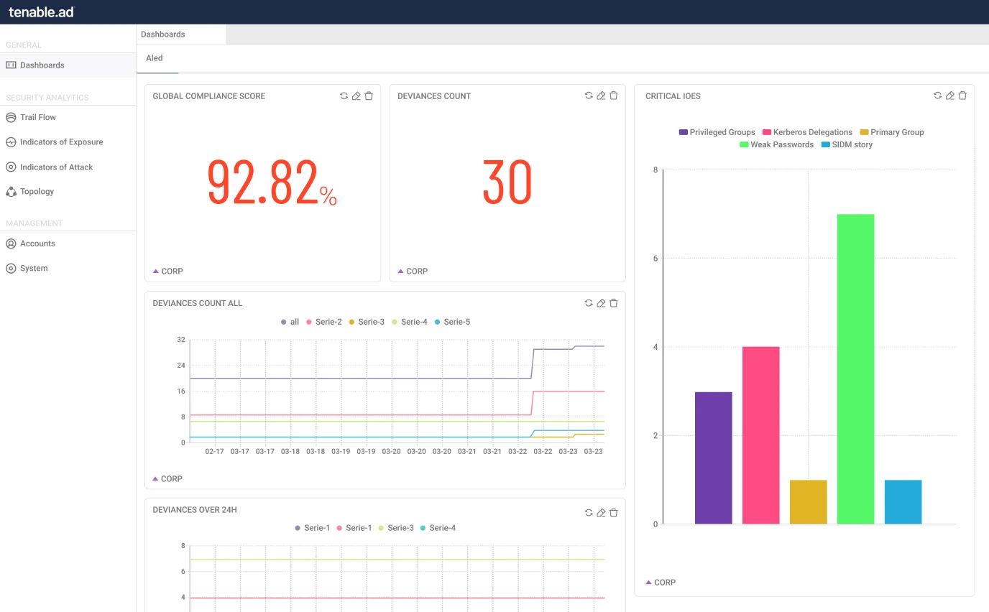Click the System icon
This screenshot has width=989, height=612.
[x=11, y=269]
